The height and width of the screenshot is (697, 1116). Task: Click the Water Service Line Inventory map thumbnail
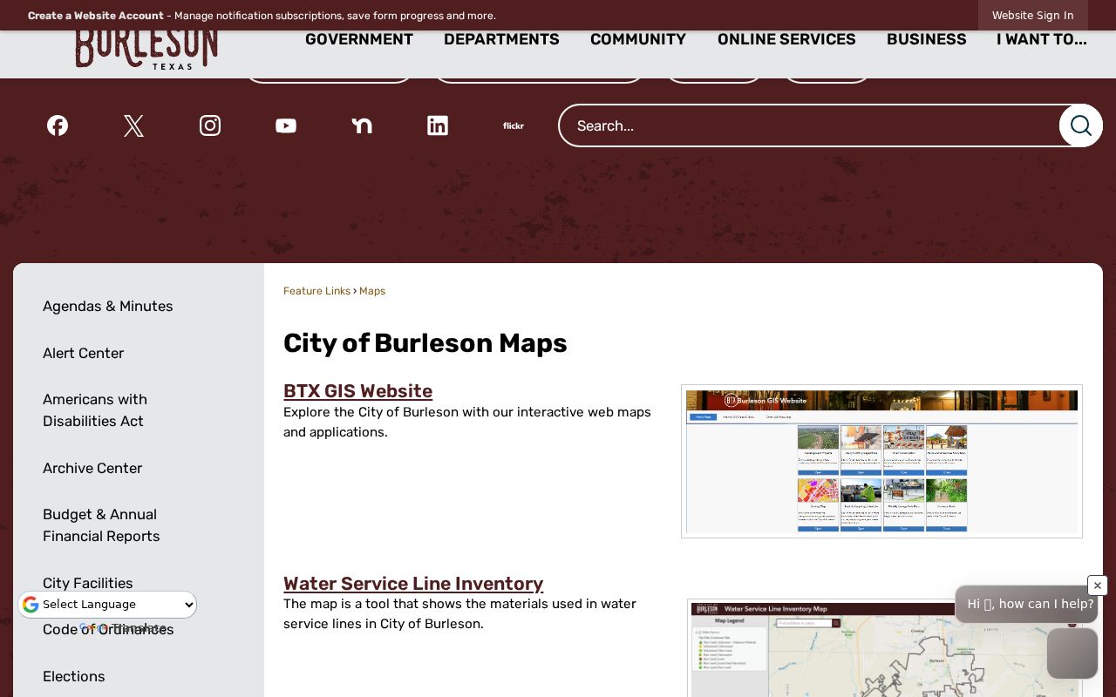[x=886, y=648]
